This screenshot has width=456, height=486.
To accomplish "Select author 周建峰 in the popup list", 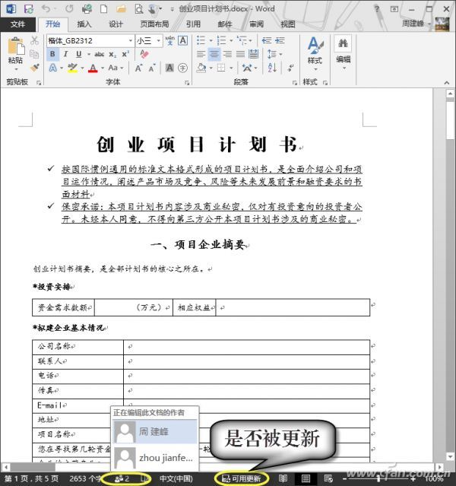I will [x=155, y=431].
